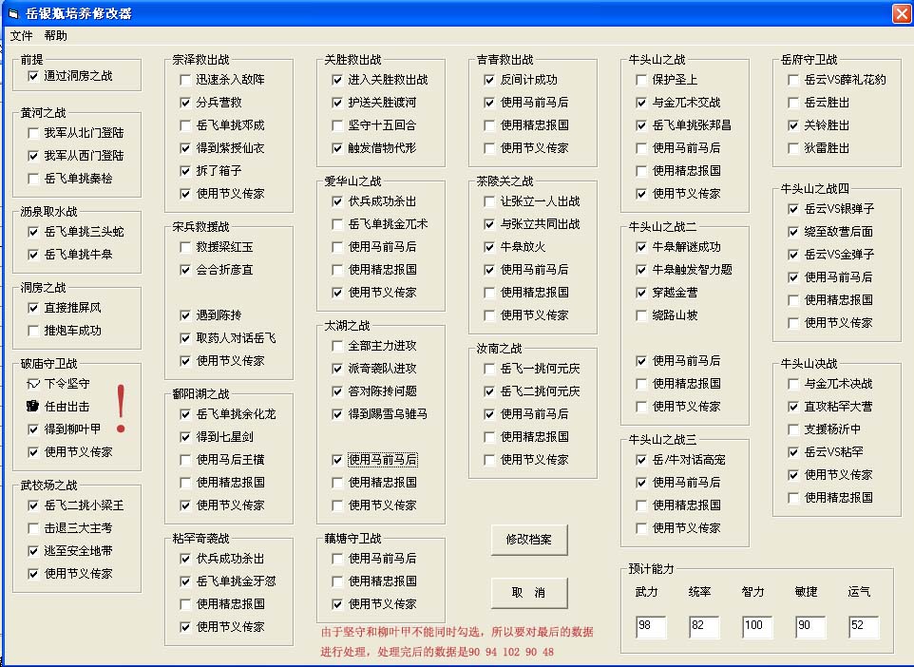The height and width of the screenshot is (667, 914).
Task: Toggle 得到七星剑 checkbox
Action: tap(185, 437)
